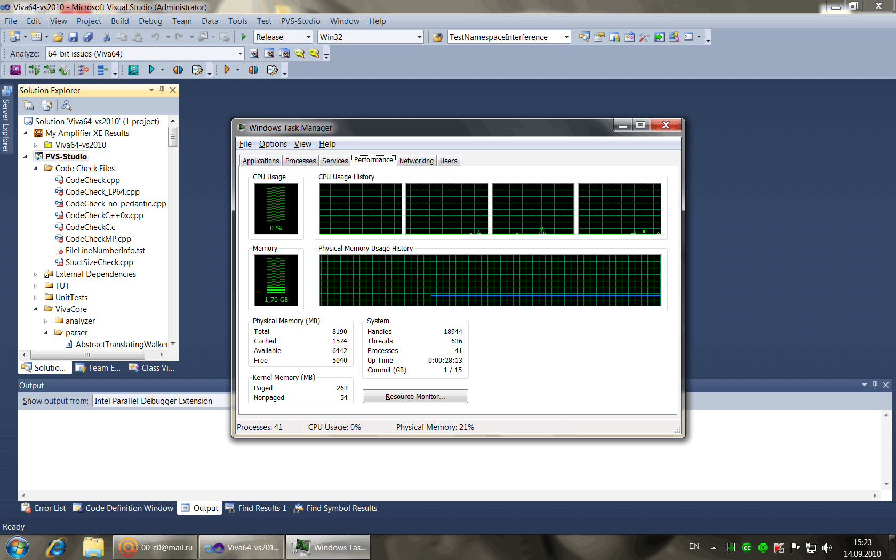
Task: Click the Command Window icon
Action: 689,37
